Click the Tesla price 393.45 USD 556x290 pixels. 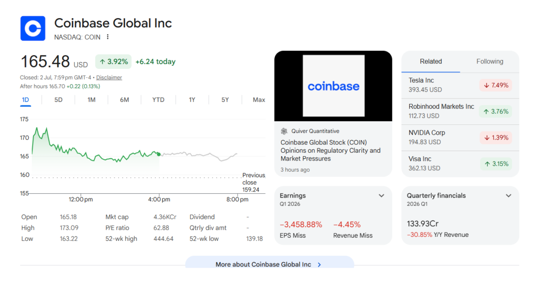click(x=425, y=90)
